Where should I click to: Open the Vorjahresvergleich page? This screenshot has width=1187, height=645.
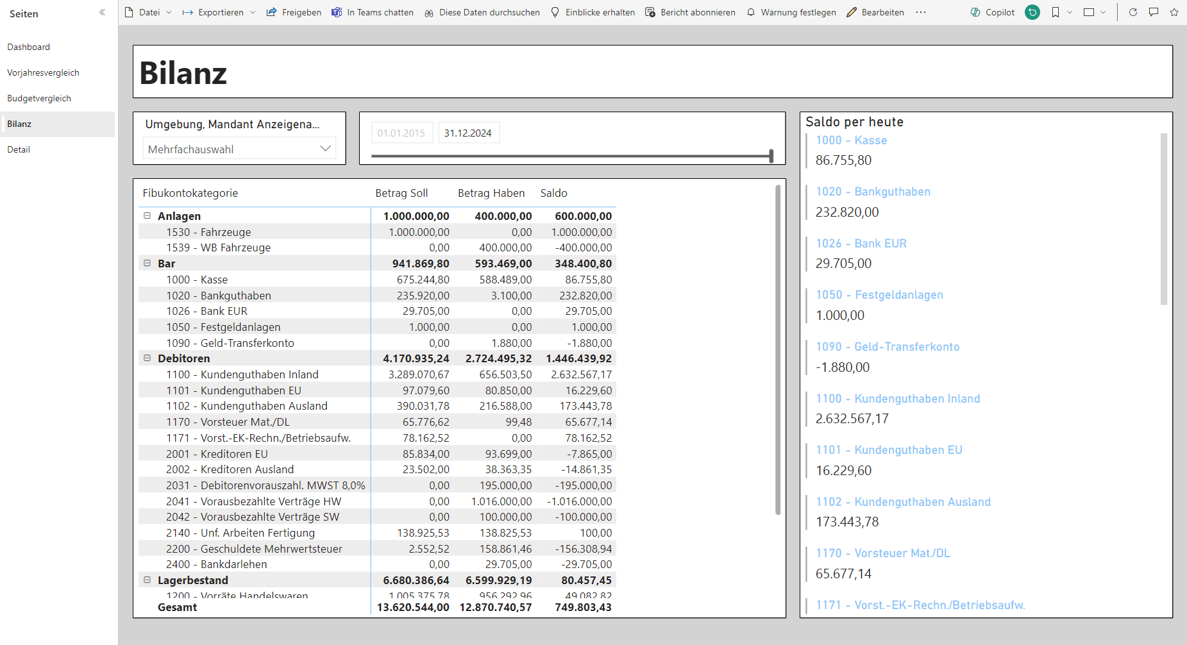[43, 72]
